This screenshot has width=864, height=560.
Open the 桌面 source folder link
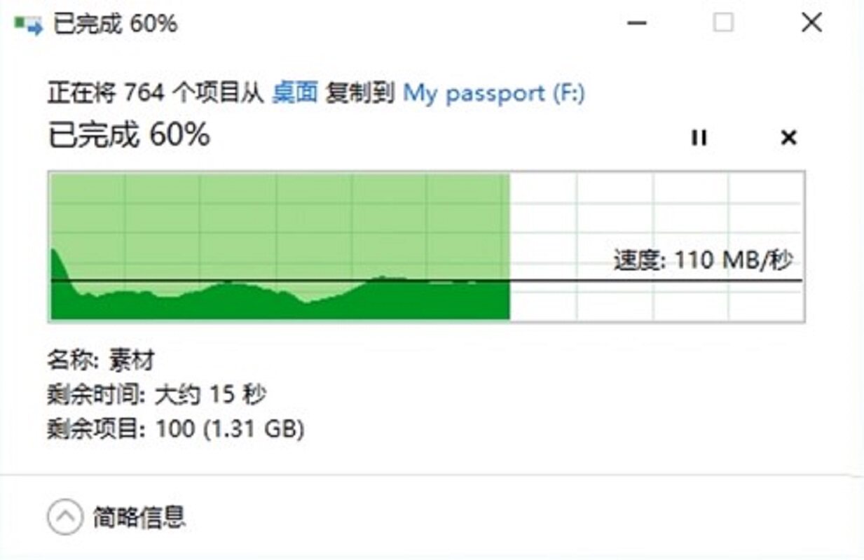[295, 92]
